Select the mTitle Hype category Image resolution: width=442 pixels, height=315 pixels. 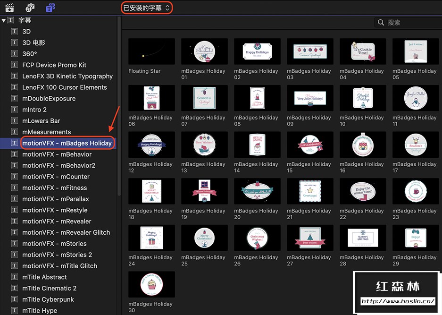pyautogui.click(x=40, y=310)
